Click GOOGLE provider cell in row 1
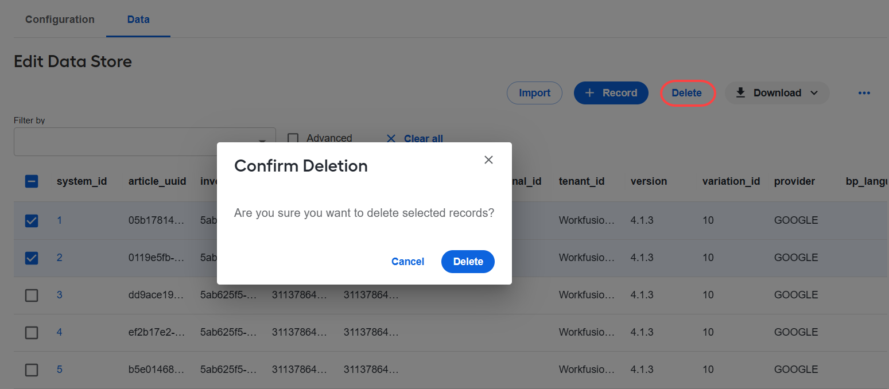 [796, 220]
